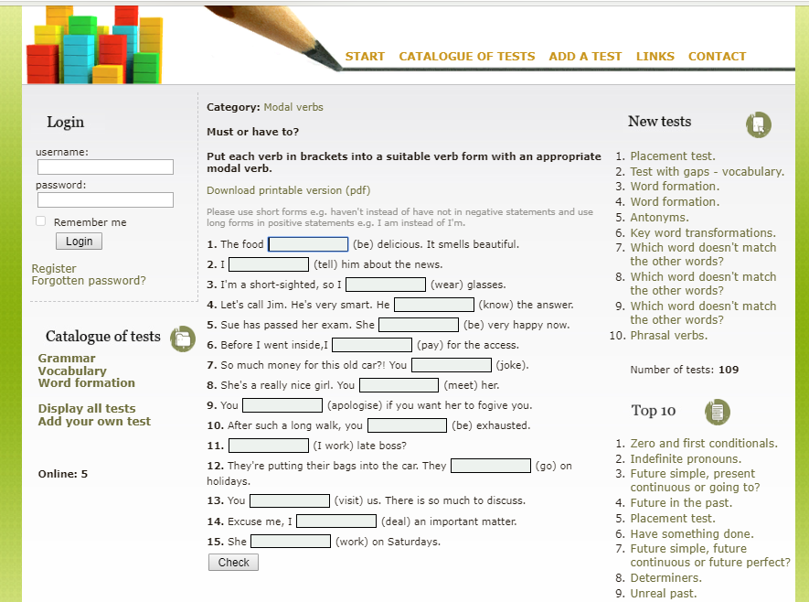This screenshot has width=809, height=602.
Task: Click answer box before '(be) exhausted'
Action: pyautogui.click(x=407, y=425)
